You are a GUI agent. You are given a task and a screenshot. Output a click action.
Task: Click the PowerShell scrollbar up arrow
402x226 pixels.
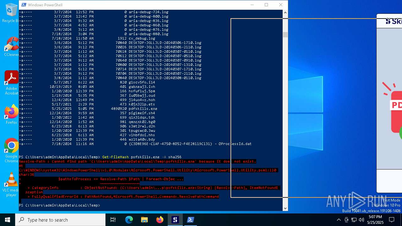coord(285,13)
